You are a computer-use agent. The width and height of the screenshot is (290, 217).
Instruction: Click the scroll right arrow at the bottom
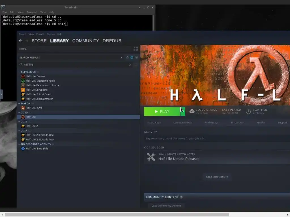pyautogui.click(x=288, y=214)
